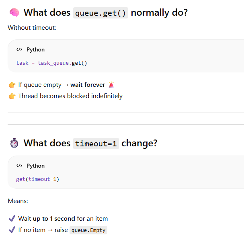
Task: Click pointing hand next to 'If queue empty'
Action: tap(12, 85)
